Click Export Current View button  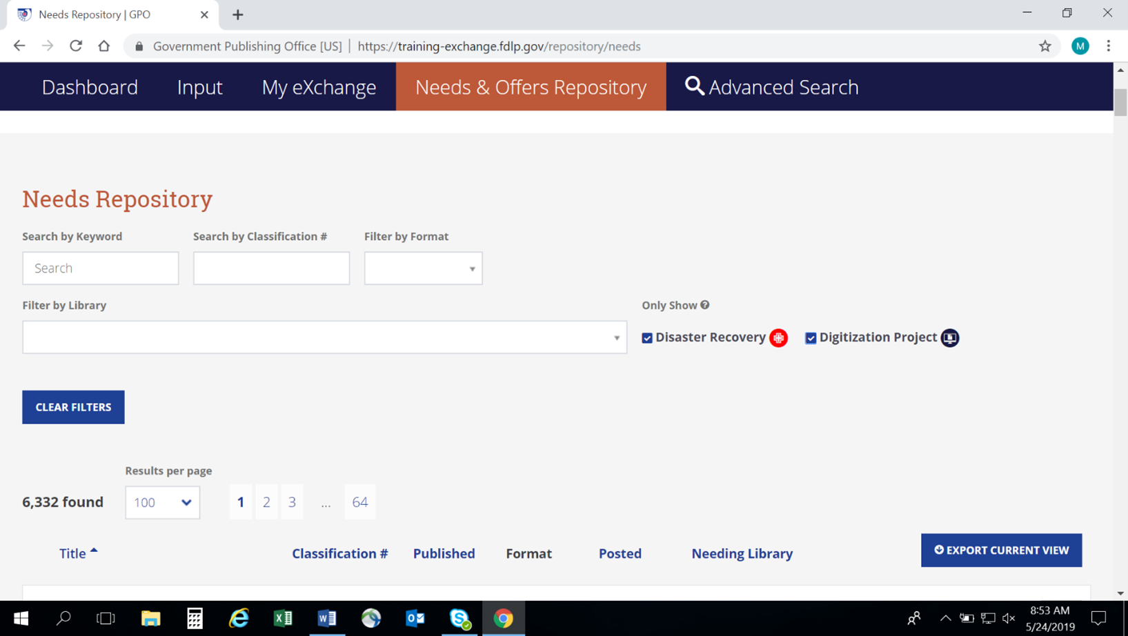(1002, 550)
